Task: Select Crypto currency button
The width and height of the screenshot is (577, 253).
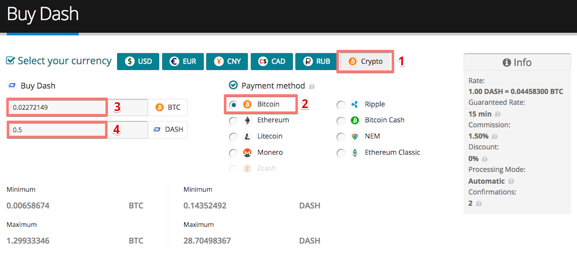Action: click(365, 61)
